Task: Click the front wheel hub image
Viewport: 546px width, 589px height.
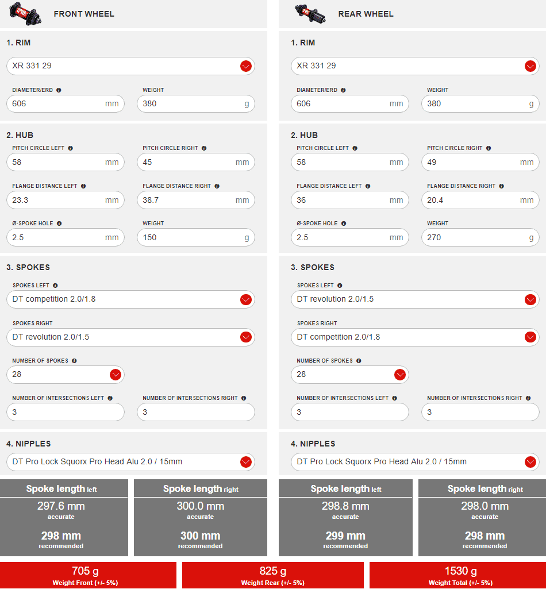Action: coord(25,13)
